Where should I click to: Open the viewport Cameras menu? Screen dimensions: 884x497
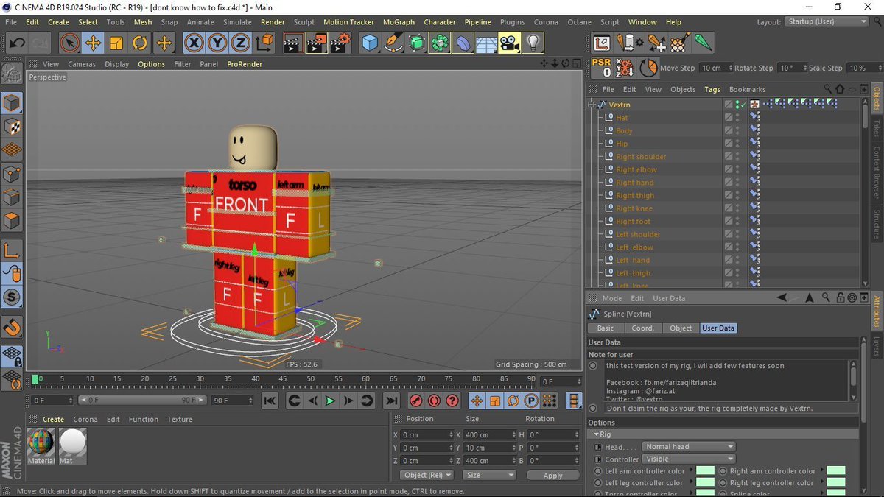[x=82, y=64]
